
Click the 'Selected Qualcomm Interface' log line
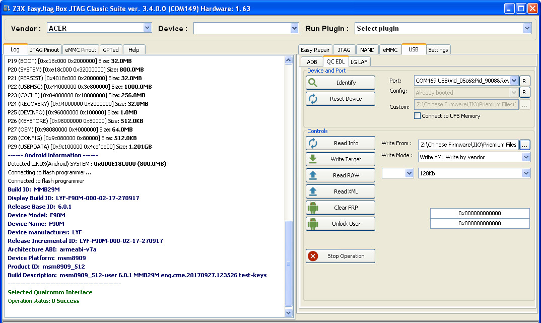pos(50,292)
